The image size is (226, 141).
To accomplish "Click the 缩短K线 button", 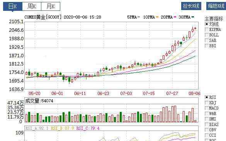I will (216, 6).
